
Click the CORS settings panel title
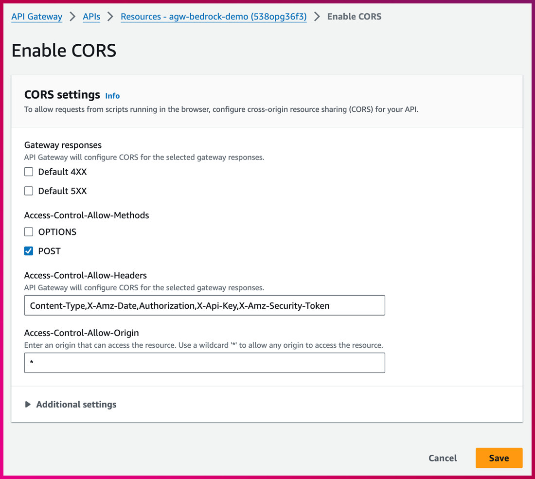point(62,95)
